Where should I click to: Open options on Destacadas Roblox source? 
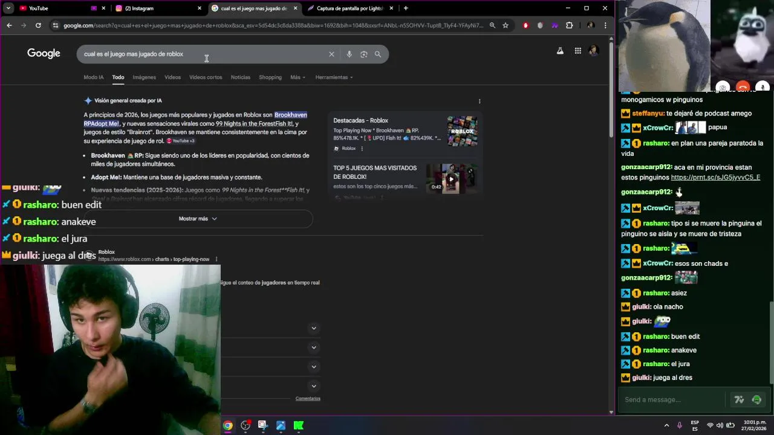[362, 149]
